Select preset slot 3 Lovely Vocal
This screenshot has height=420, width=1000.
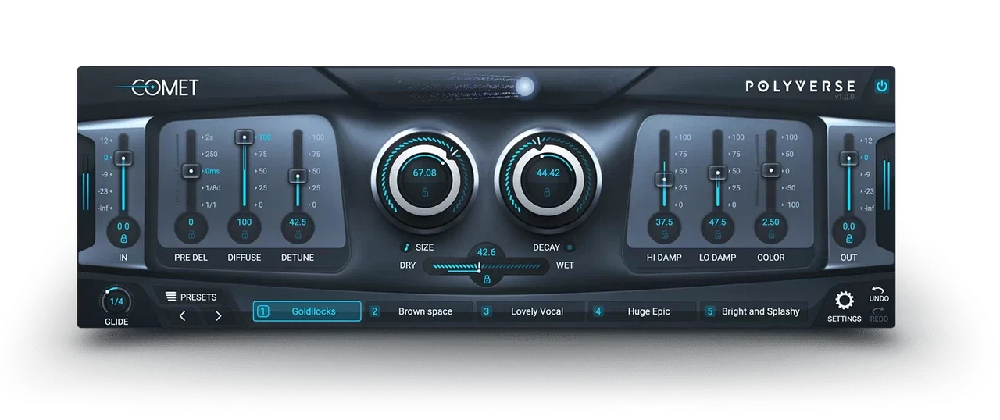click(530, 311)
